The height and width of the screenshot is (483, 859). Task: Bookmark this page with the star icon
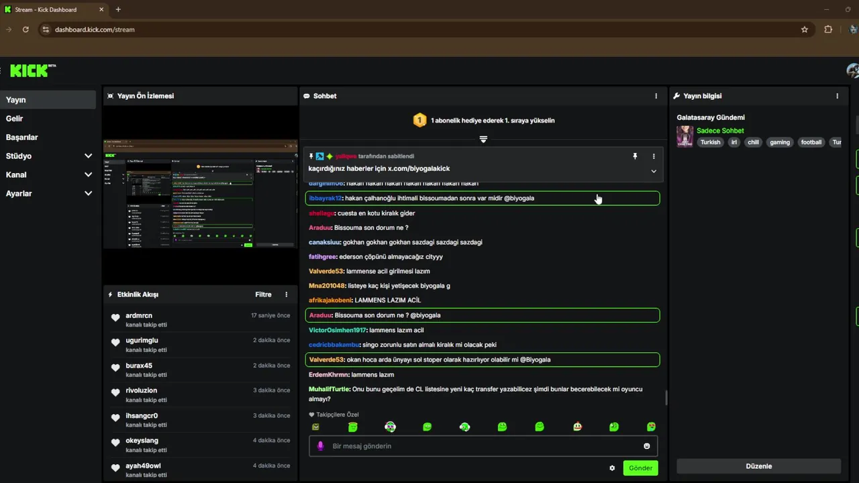click(805, 30)
